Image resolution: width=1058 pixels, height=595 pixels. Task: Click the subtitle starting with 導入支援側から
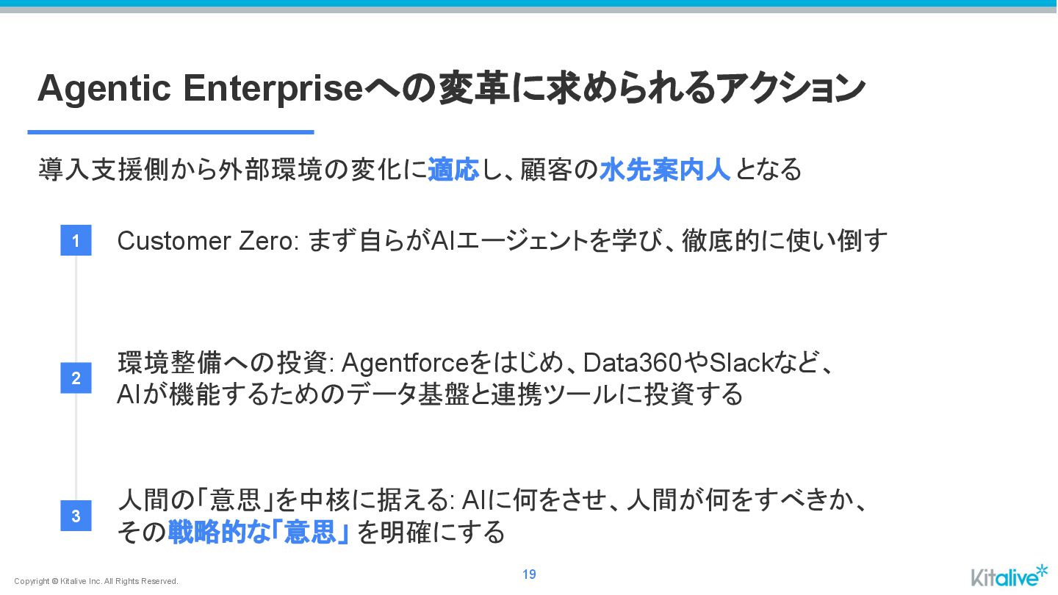coord(420,170)
